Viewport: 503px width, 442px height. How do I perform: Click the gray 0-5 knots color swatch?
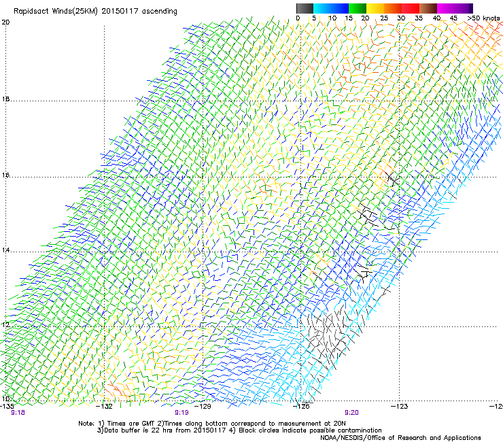click(305, 8)
